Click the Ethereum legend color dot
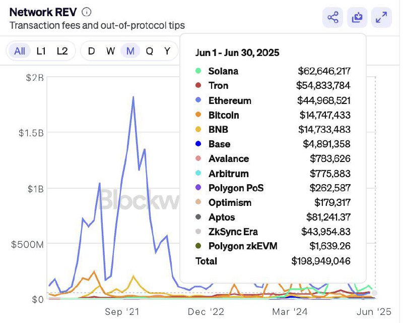This screenshot has height=323, width=403. click(x=198, y=100)
